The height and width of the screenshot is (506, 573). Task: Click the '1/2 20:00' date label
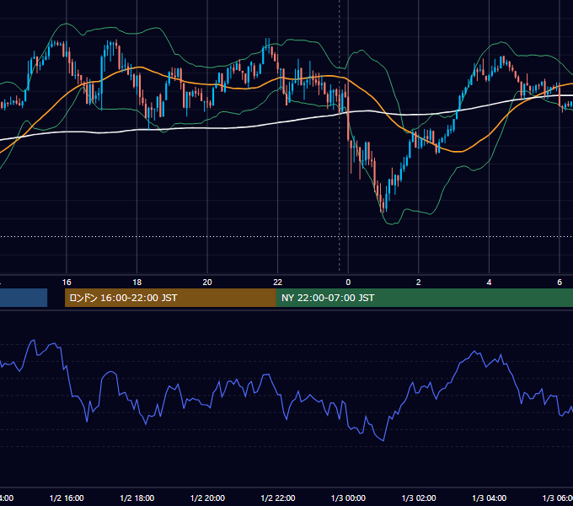point(207,498)
